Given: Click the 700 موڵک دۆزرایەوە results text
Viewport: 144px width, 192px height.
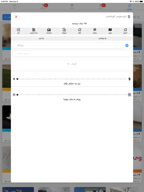Looking at the screenshot, I should click(x=79, y=23).
